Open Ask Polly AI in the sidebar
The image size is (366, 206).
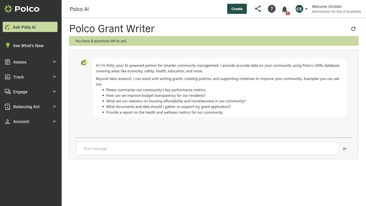[x=30, y=27]
